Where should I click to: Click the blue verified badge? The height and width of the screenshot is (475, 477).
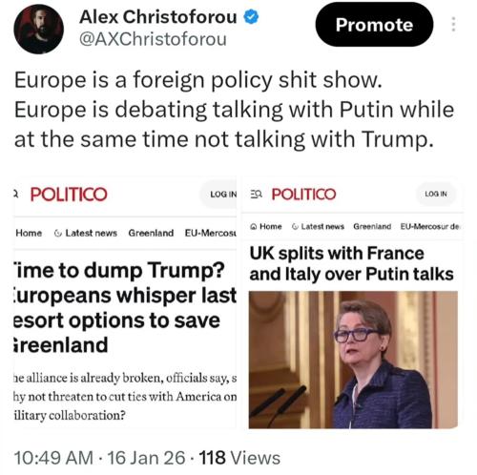[251, 17]
